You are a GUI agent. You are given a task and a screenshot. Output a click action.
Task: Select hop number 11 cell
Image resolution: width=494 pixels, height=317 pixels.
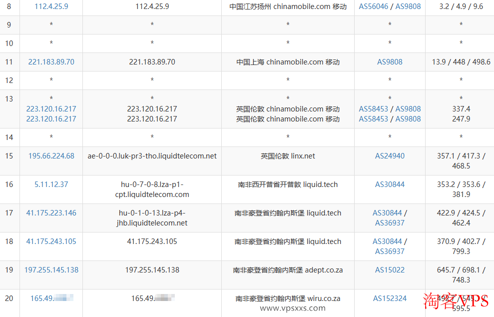point(9,62)
